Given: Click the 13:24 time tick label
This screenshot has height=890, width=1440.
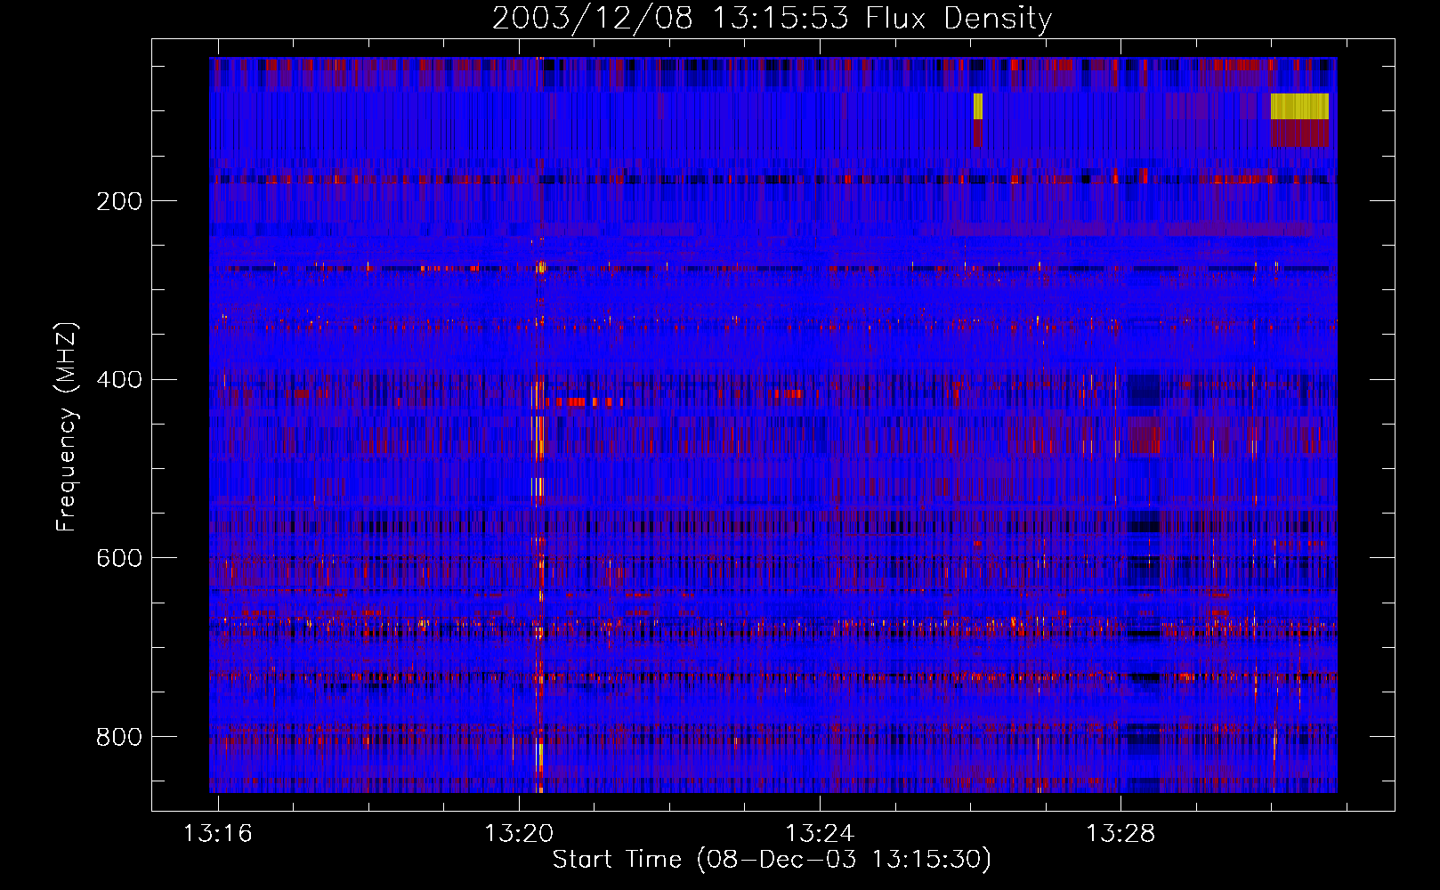Looking at the screenshot, I should pos(819,833).
